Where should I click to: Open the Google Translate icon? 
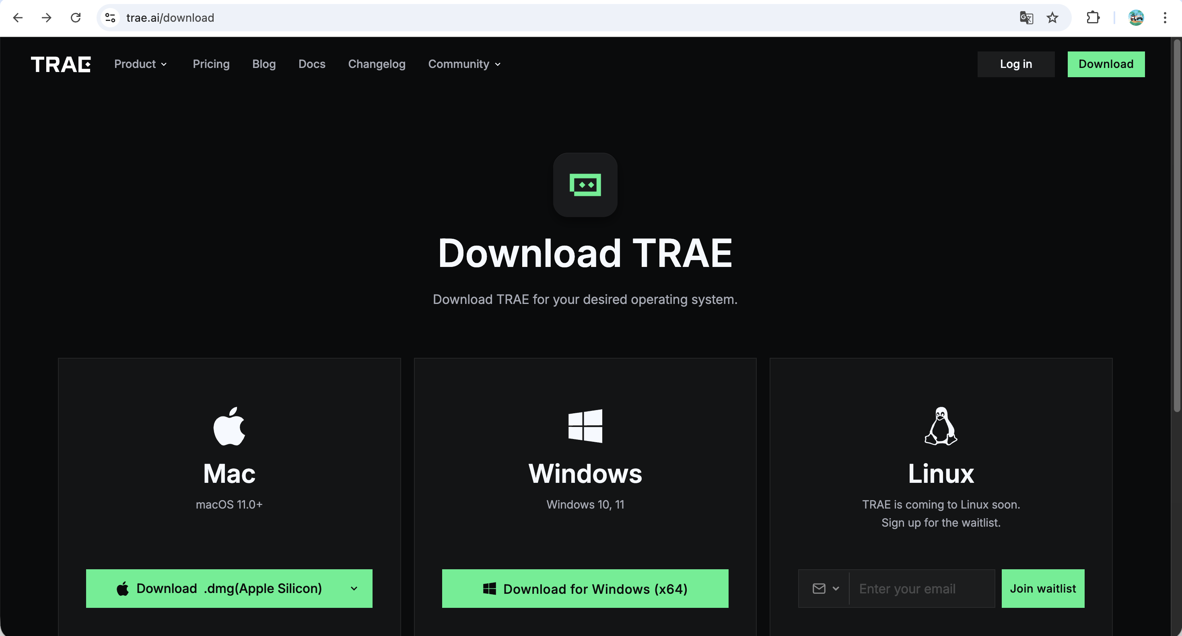pyautogui.click(x=1026, y=18)
